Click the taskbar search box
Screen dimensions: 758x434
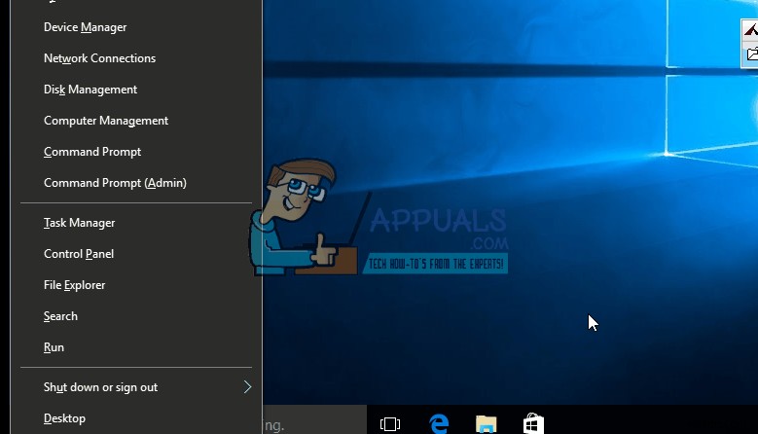314,420
